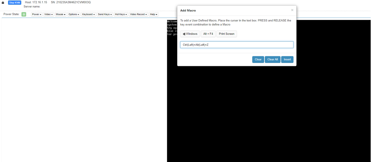Open the Power dropdown menu
The width and height of the screenshot is (371, 162).
point(36,14)
